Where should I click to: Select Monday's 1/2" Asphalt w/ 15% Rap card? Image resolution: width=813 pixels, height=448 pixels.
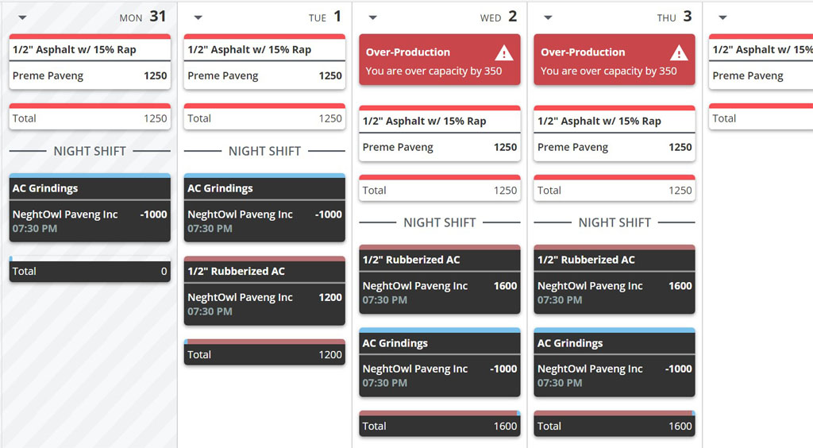click(90, 62)
